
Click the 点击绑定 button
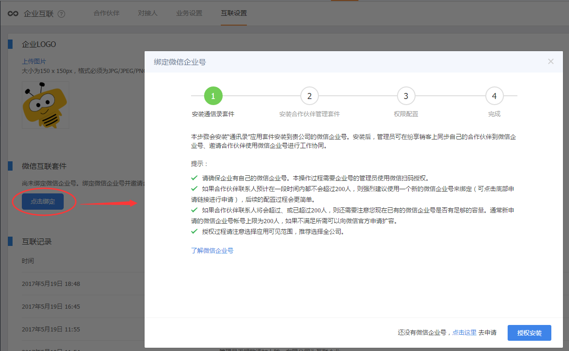tap(43, 202)
